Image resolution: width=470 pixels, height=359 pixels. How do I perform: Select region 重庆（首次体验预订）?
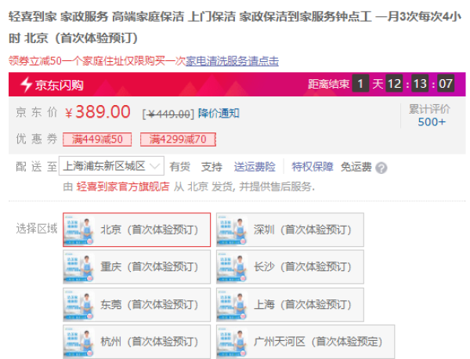[x=136, y=267]
